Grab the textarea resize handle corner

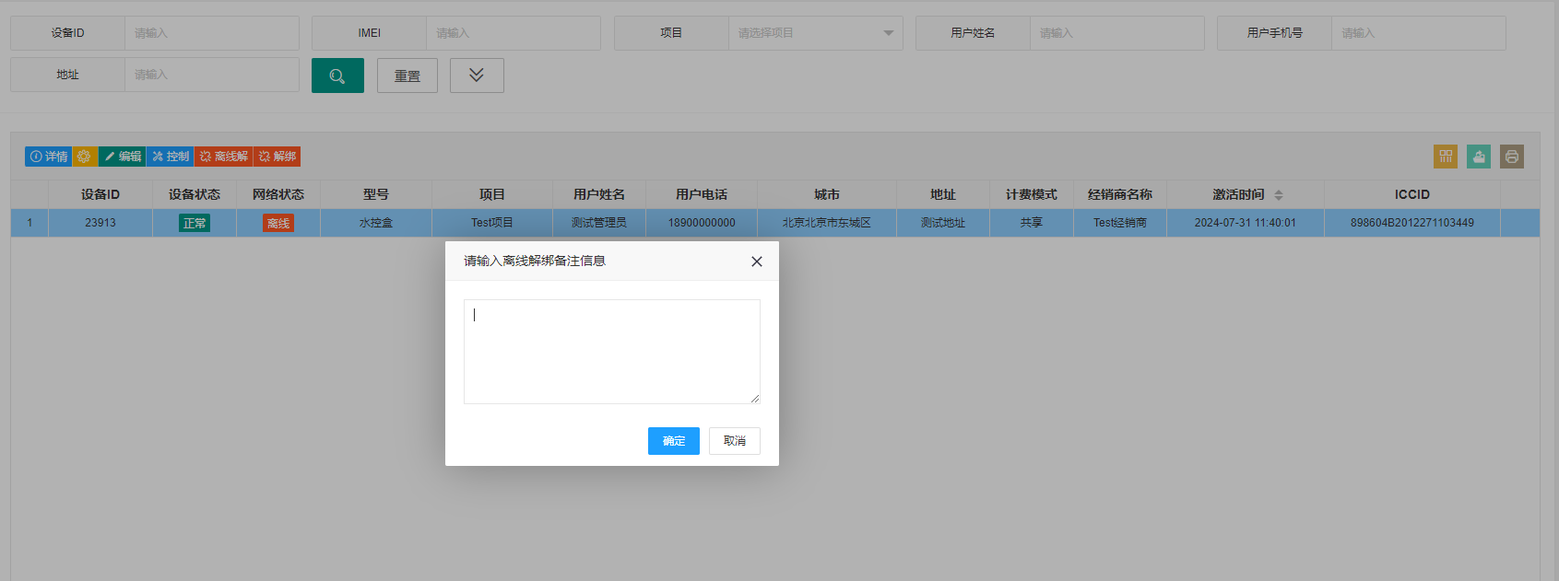pos(754,398)
